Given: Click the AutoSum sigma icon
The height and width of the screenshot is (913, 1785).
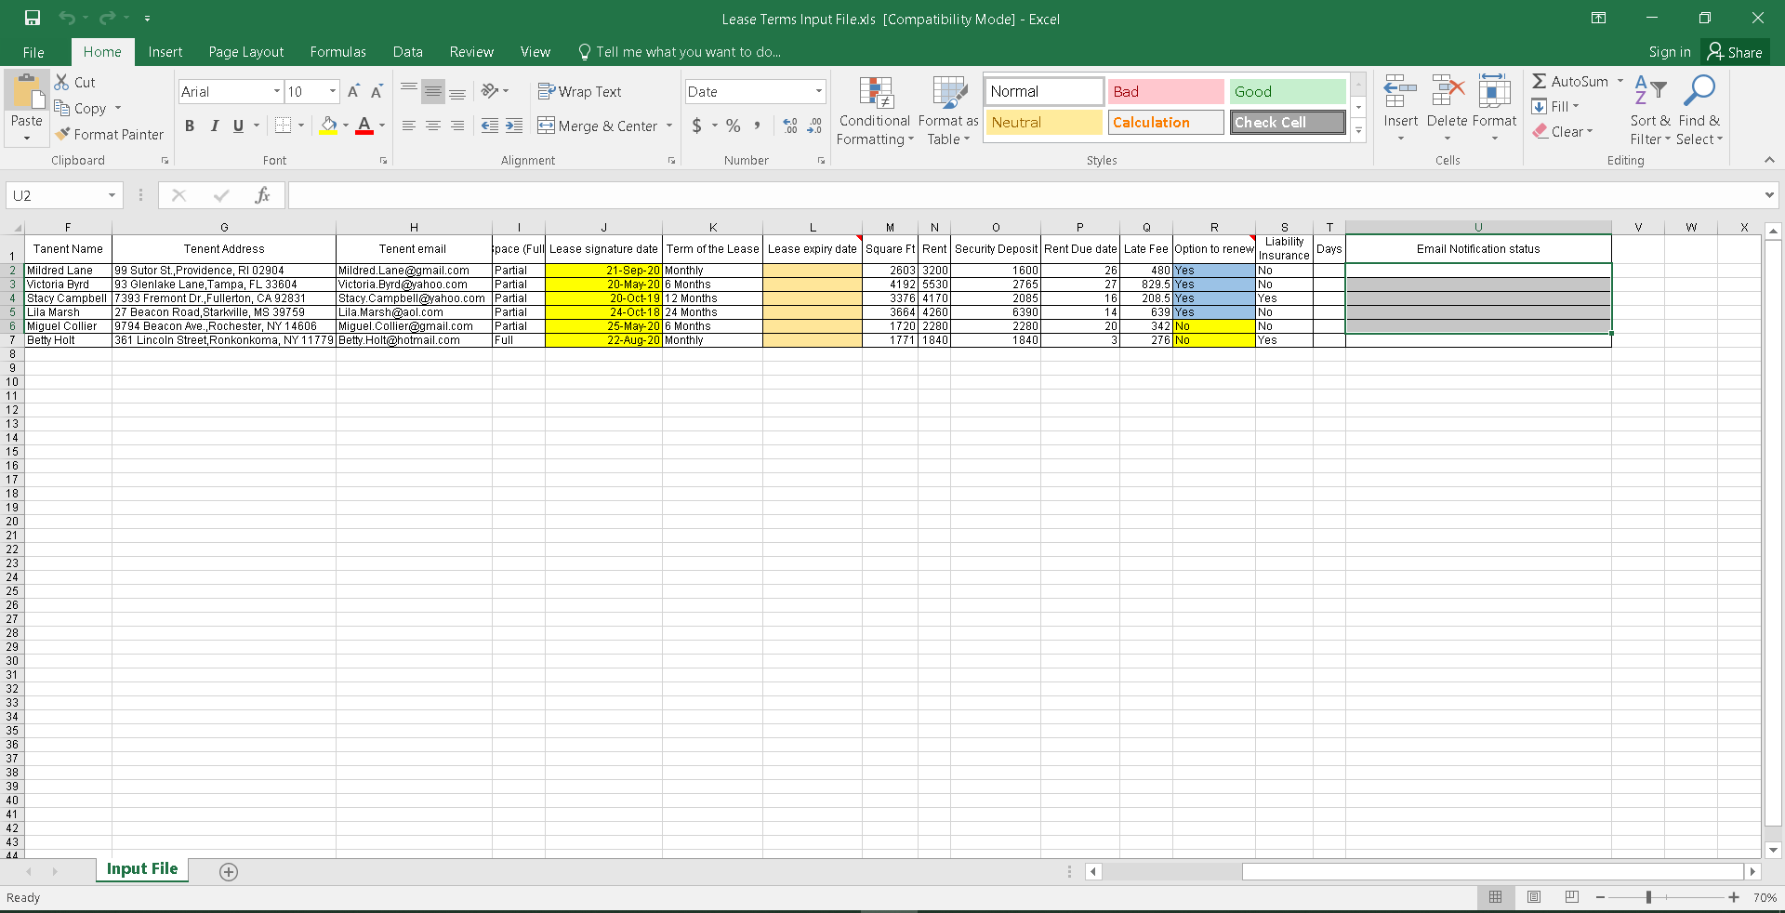Looking at the screenshot, I should [1540, 81].
